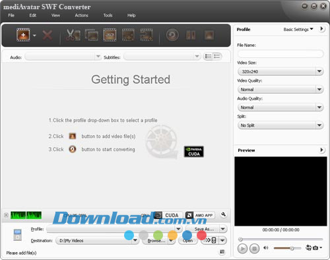The image size is (330, 260).
Task: Click the convert icon in instructions
Action: coord(73,149)
